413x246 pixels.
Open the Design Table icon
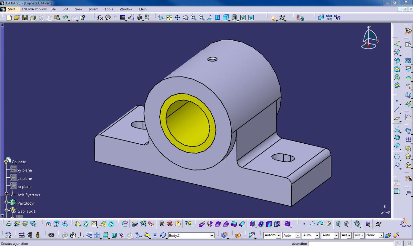tap(123, 17)
